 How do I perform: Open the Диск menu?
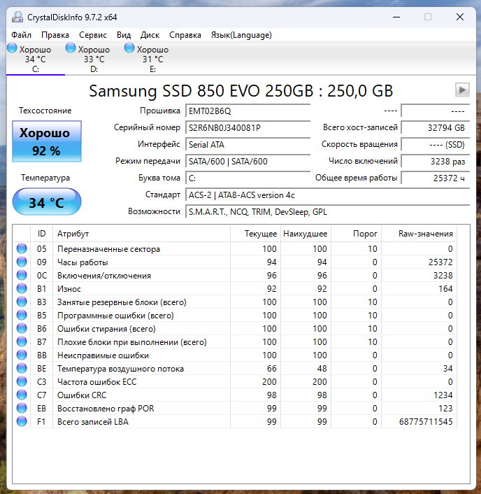(x=150, y=35)
